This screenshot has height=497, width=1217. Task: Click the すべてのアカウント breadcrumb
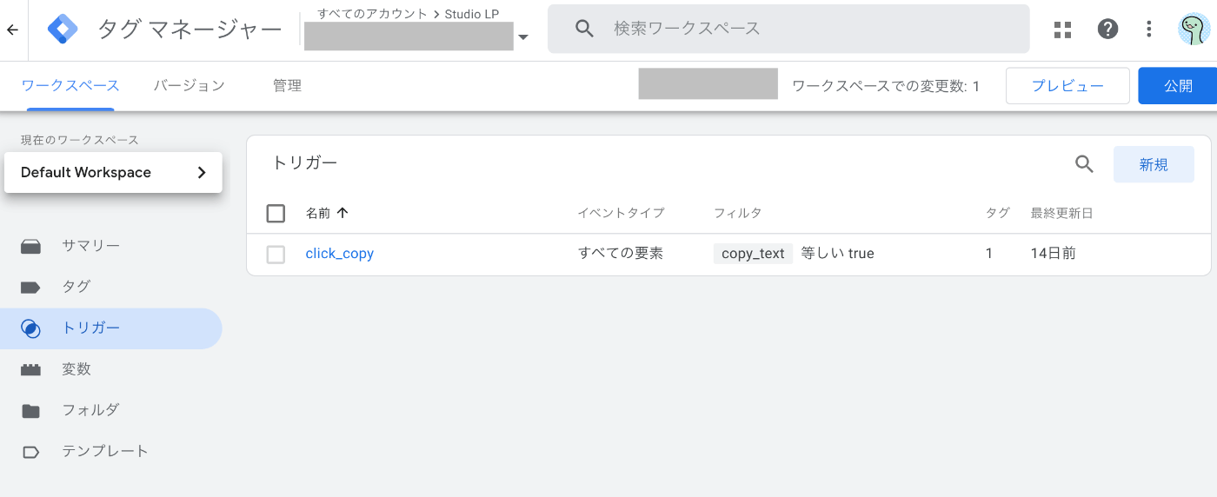373,14
